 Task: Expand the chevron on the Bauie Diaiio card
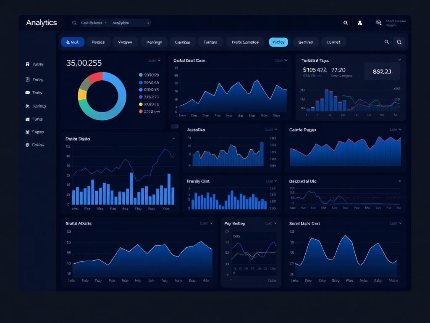tap(173, 139)
